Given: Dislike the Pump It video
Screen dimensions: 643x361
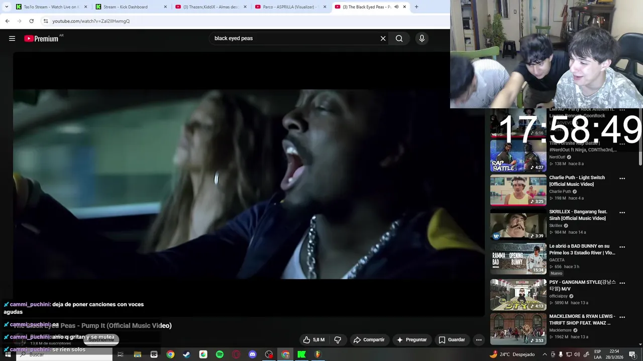Looking at the screenshot, I should pyautogui.click(x=338, y=340).
